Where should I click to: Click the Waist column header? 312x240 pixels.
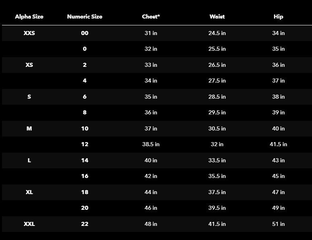click(217, 17)
